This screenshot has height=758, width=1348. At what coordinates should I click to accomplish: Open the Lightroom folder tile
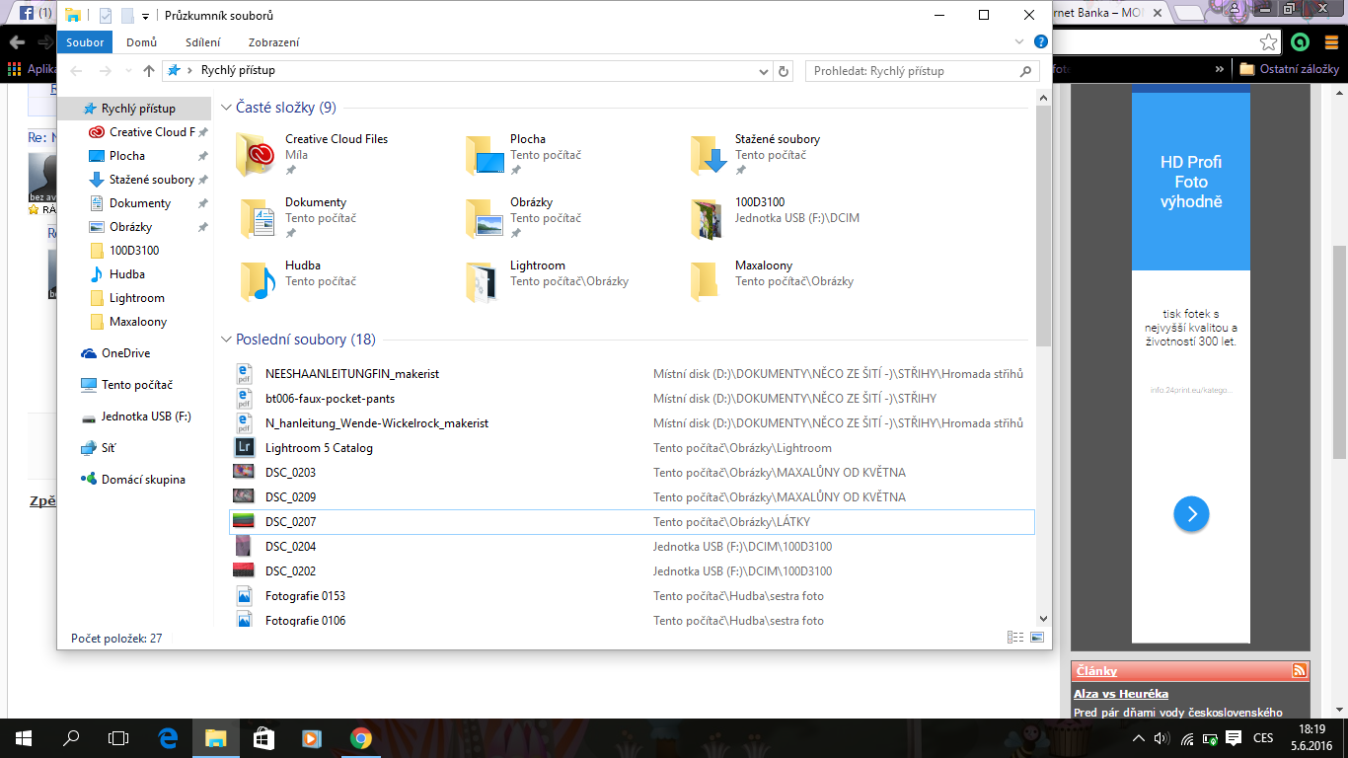click(x=547, y=281)
